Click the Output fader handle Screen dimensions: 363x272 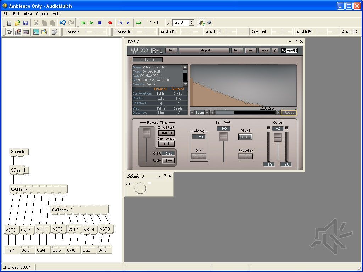[x=278, y=137]
